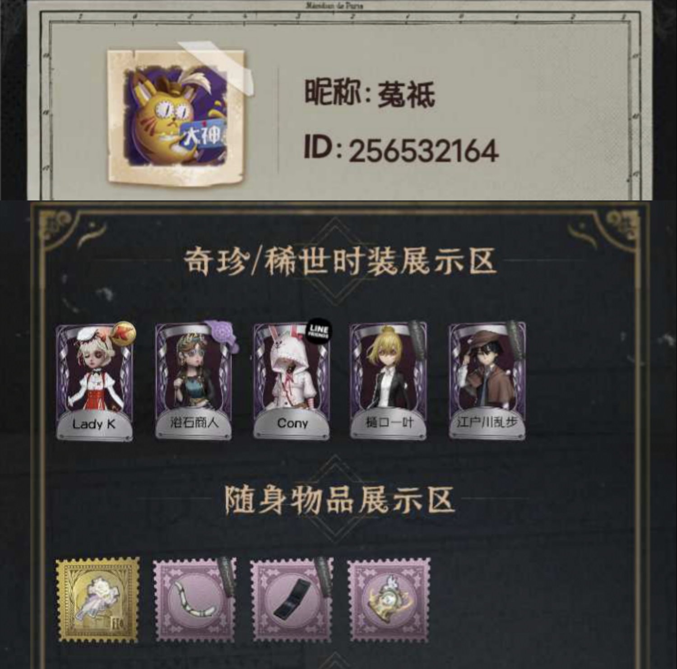Open the black flip phone accessory stamp
677x669 pixels.
click(x=292, y=600)
